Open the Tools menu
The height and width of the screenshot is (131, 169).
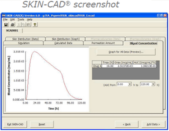(x=21, y=20)
